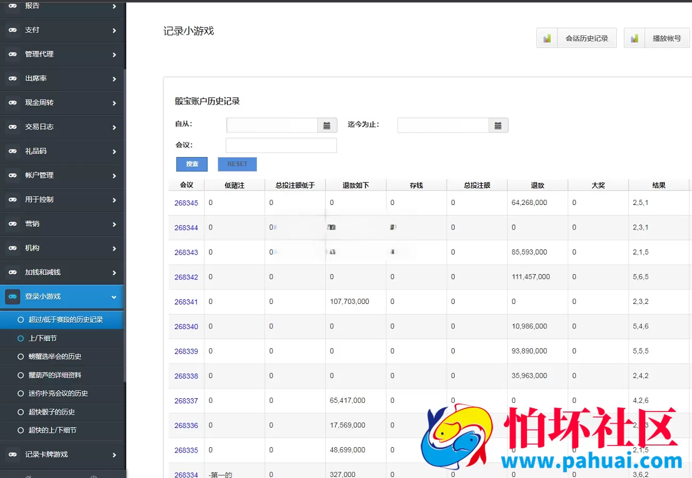Select the 超过/低于赛段的历史记录 radio item
The height and width of the screenshot is (478, 692).
tap(62, 320)
